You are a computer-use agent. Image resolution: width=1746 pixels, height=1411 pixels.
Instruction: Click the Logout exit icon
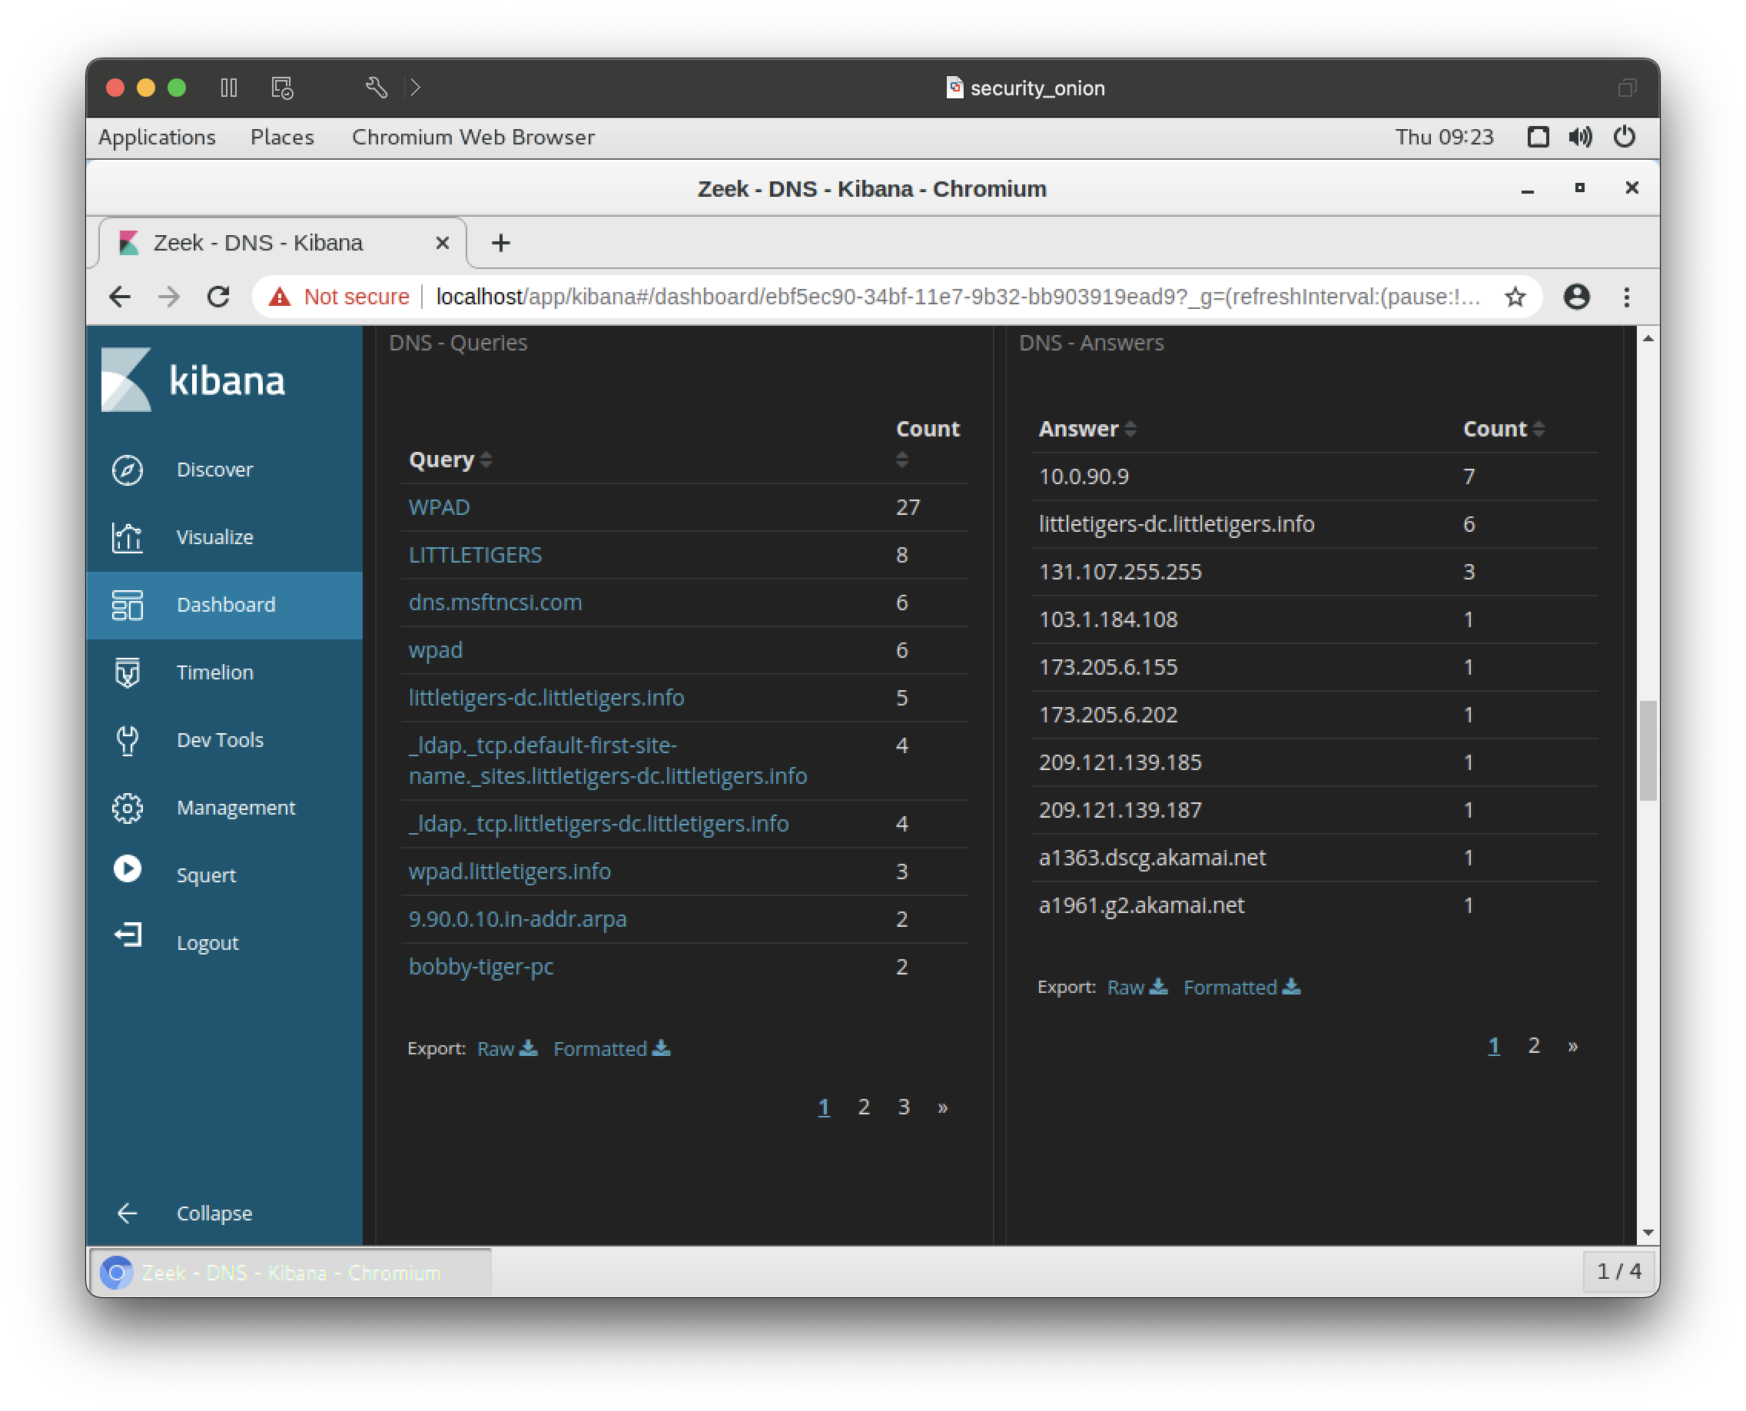[x=128, y=935]
